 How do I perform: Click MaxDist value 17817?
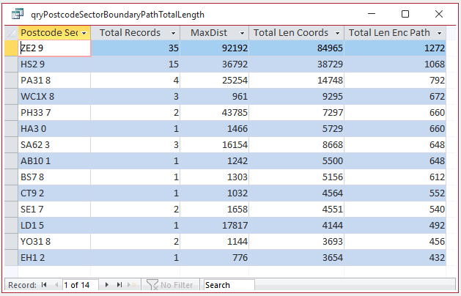(x=214, y=226)
